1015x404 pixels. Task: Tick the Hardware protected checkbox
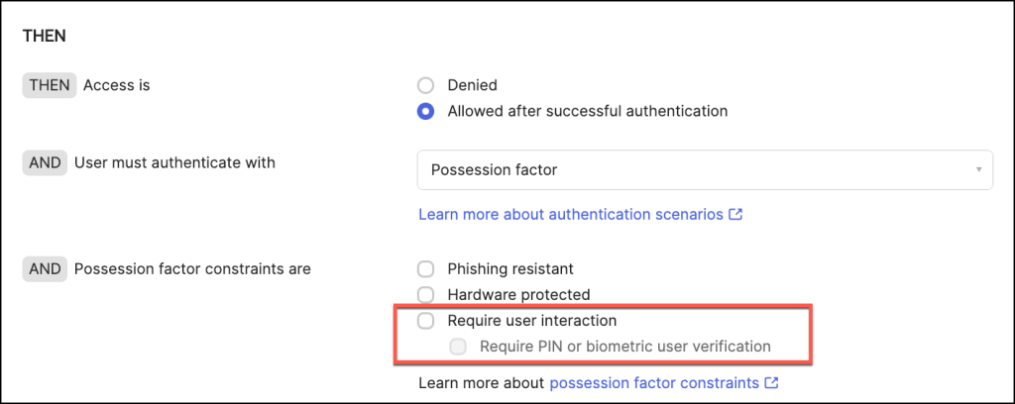pyautogui.click(x=426, y=294)
